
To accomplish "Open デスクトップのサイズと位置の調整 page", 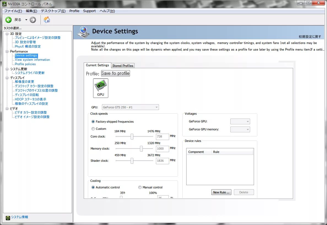I will click(x=36, y=90).
